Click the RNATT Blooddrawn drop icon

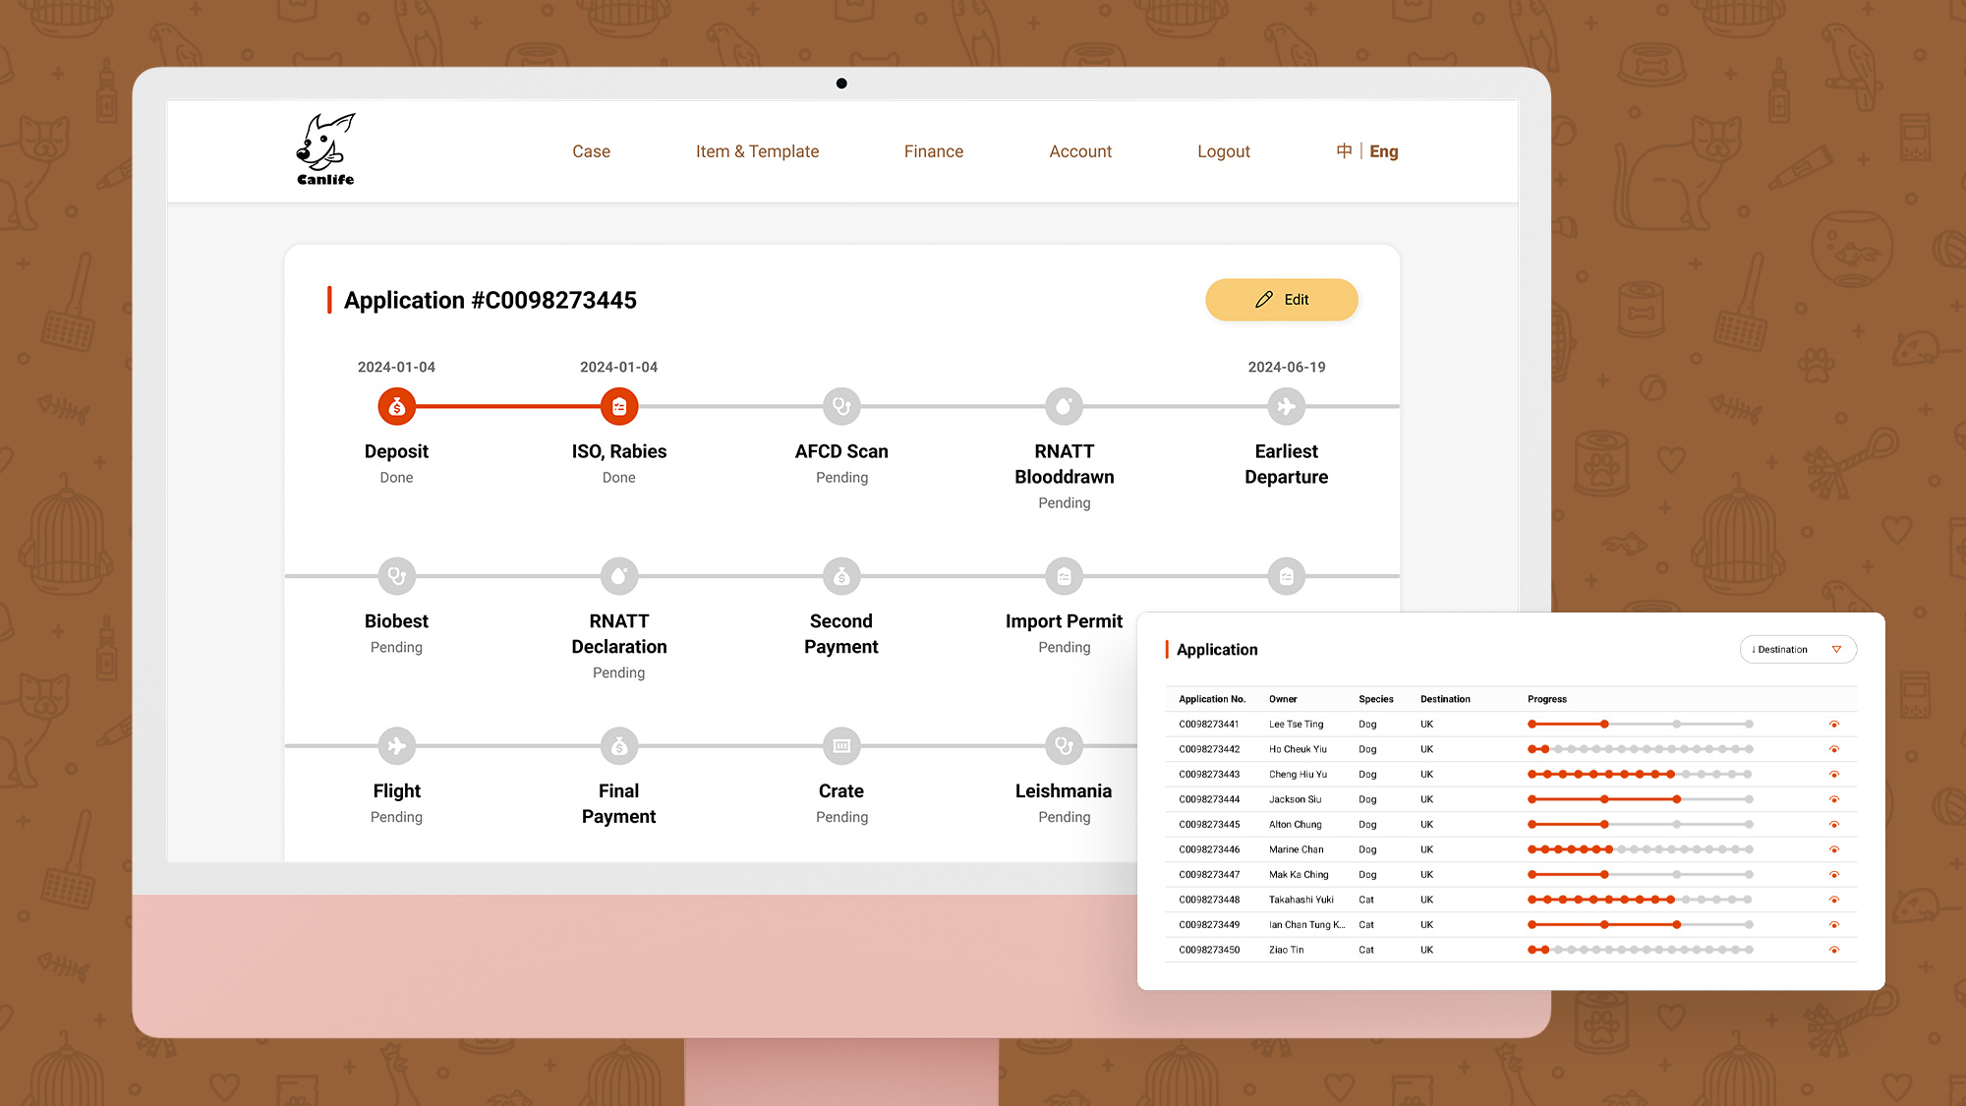(x=1064, y=406)
